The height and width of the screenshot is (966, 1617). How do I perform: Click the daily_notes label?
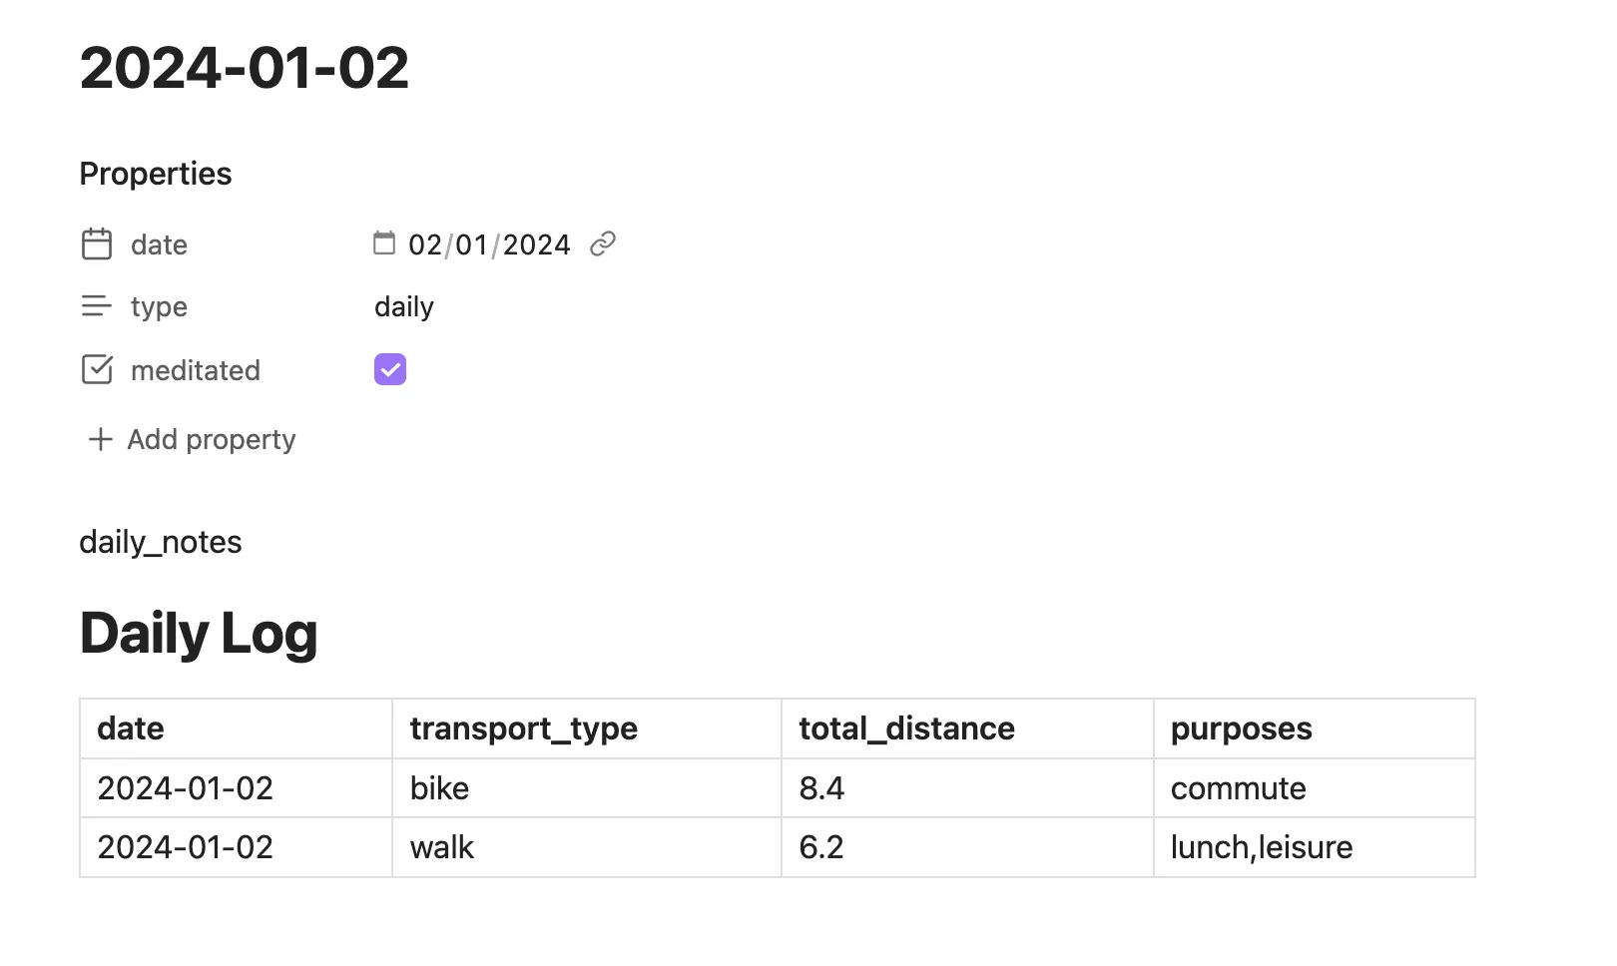click(x=161, y=542)
